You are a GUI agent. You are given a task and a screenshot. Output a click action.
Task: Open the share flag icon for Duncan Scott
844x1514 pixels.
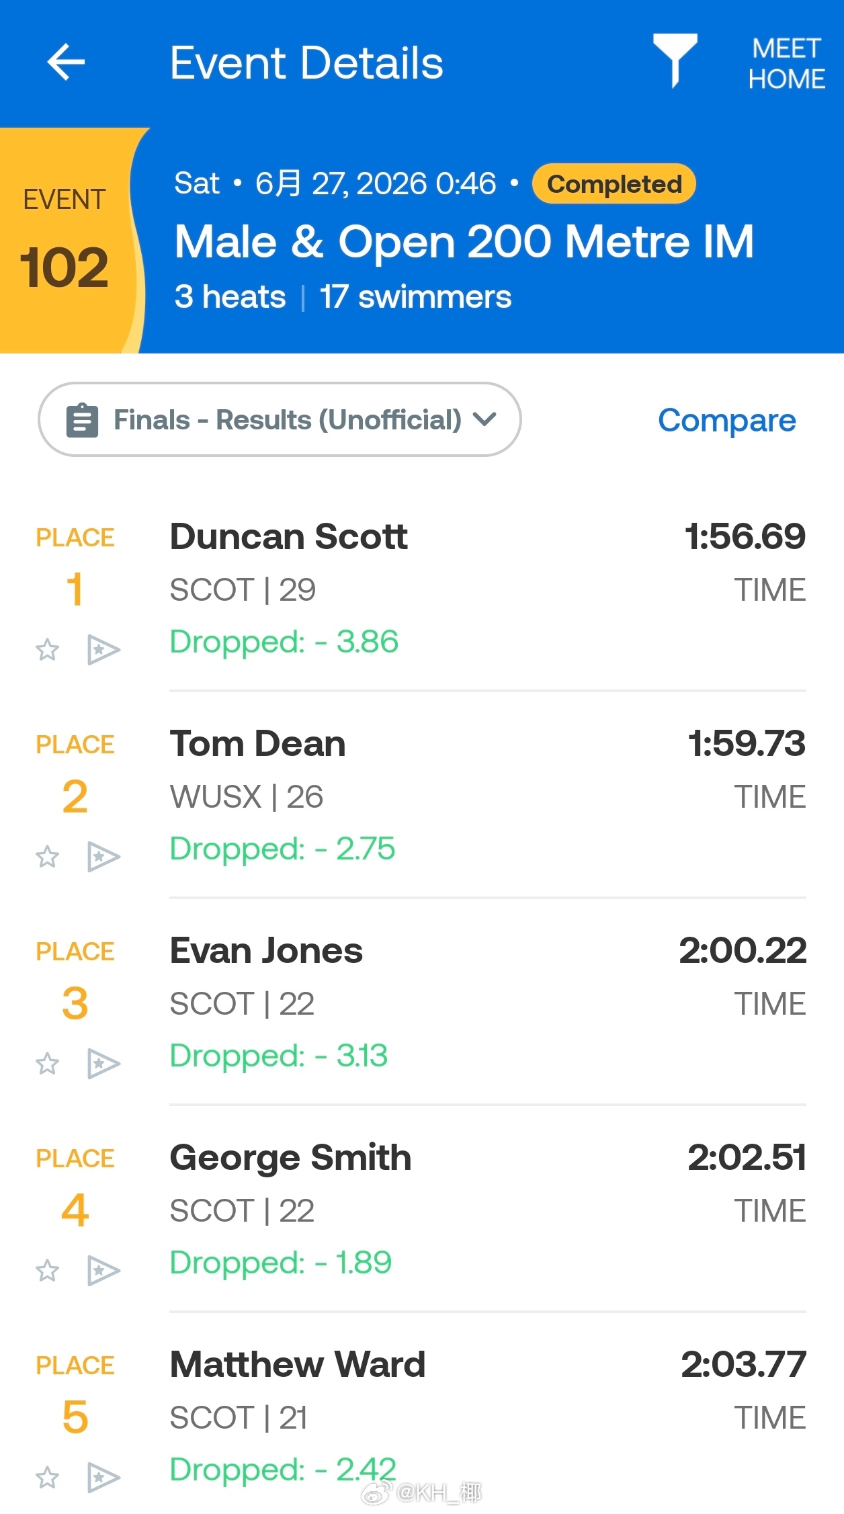click(103, 650)
